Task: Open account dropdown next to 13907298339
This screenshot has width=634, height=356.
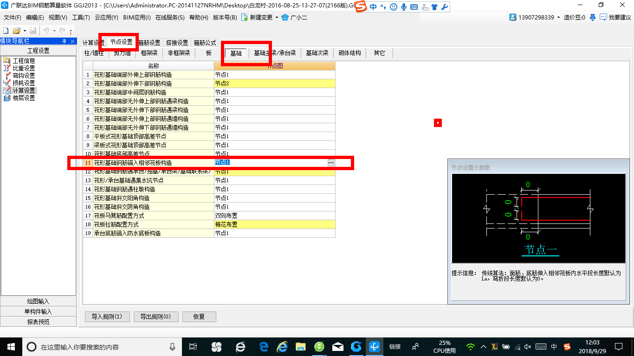Action: 558,18
